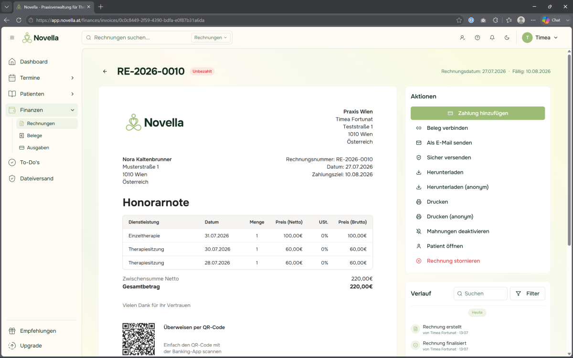This screenshot has width=573, height=358.
Task: Click Upgrade in the sidebar
Action: 42,346
